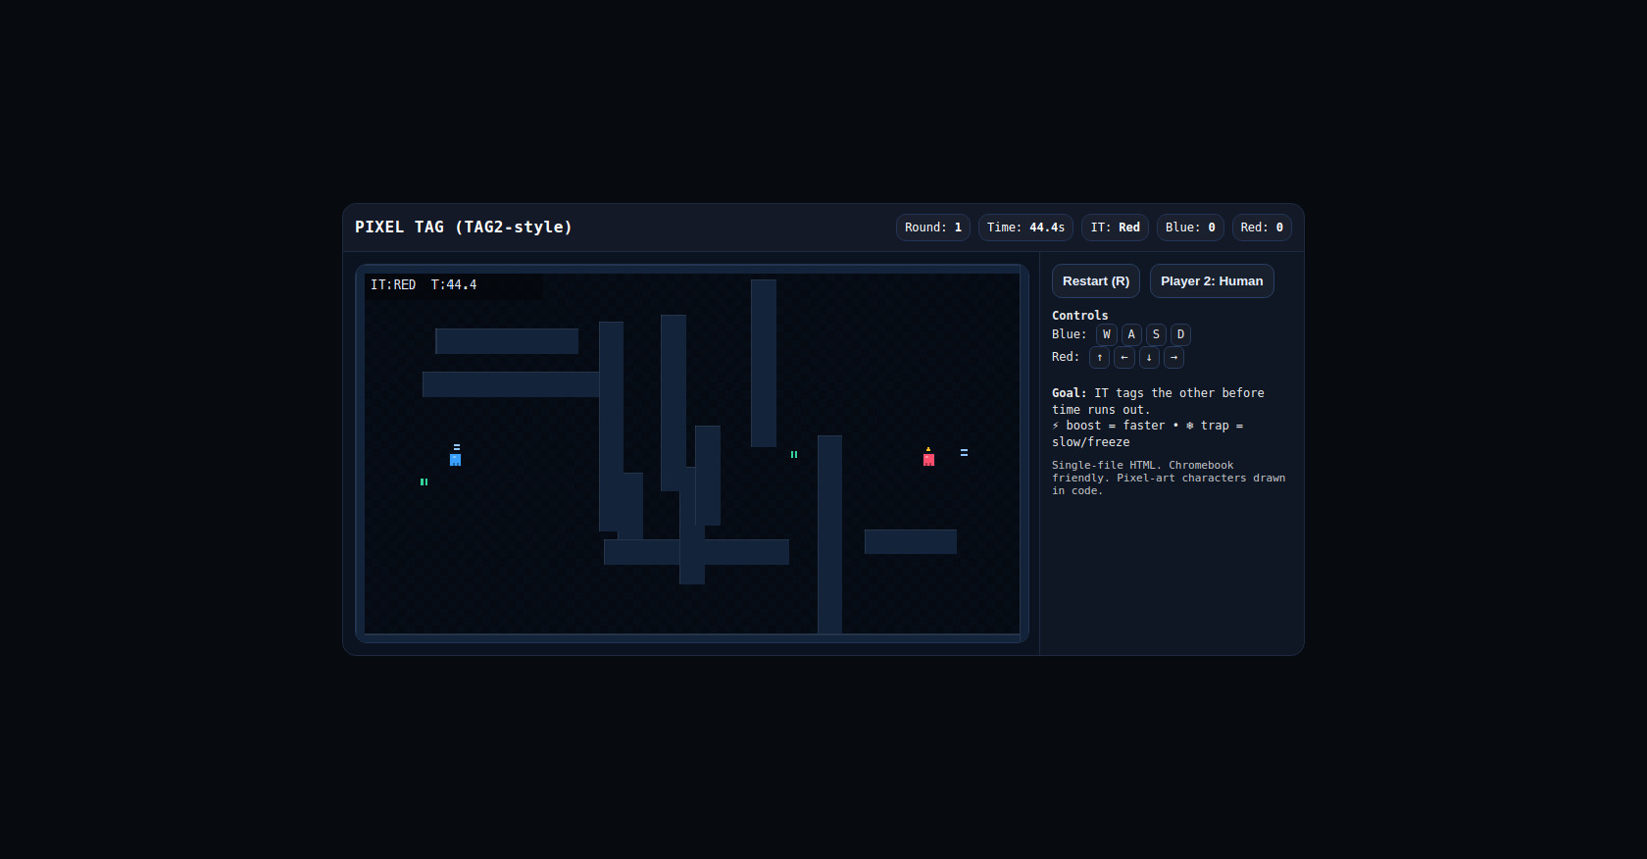Click the light-blue pickup right of red character
The image size is (1647, 859).
click(x=964, y=453)
